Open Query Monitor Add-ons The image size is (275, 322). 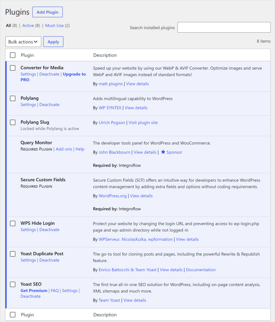(64, 149)
